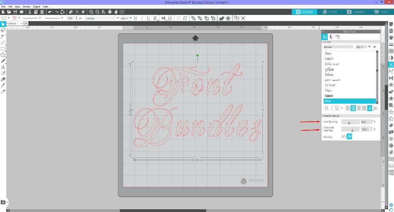Viewport: 394px width, 212px height.
Task: Cut selection with scissors icon
Action: tap(30, 12)
